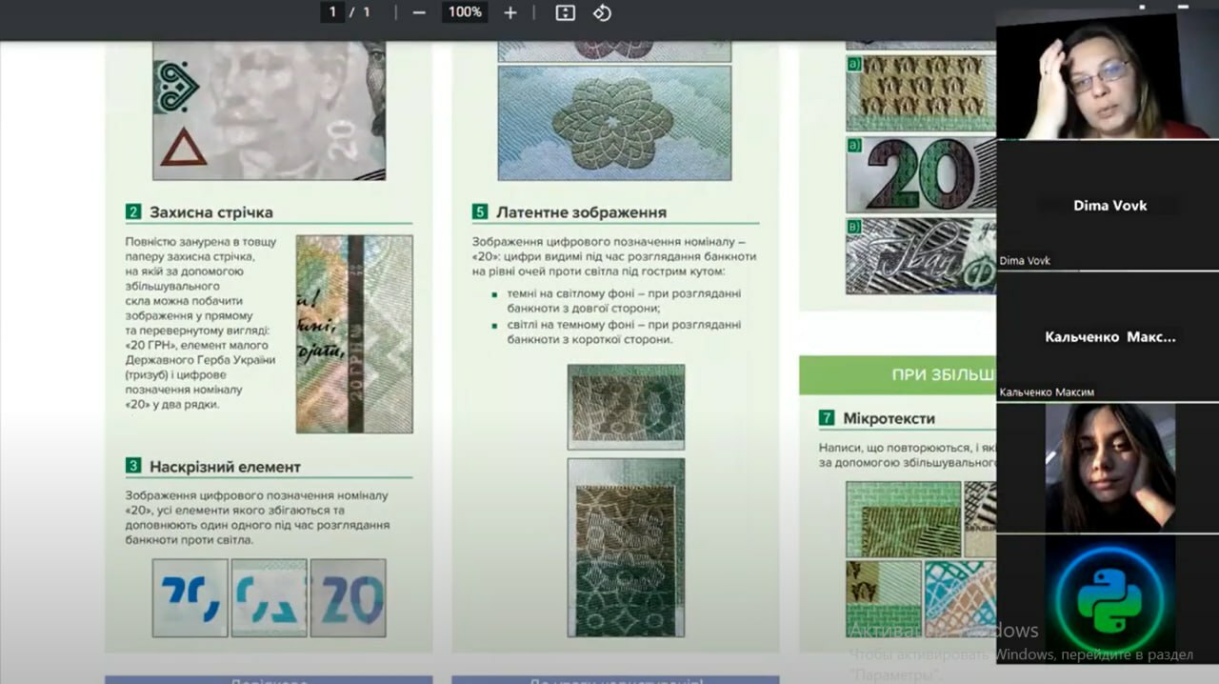Select the Python logo participant tile

click(x=1109, y=597)
